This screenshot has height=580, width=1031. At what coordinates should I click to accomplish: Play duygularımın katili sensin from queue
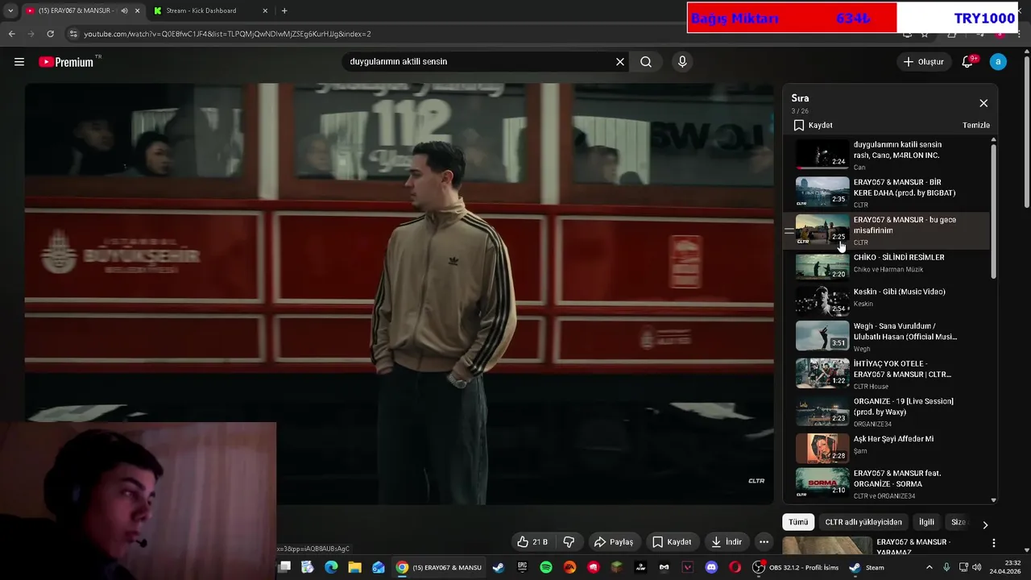point(886,155)
